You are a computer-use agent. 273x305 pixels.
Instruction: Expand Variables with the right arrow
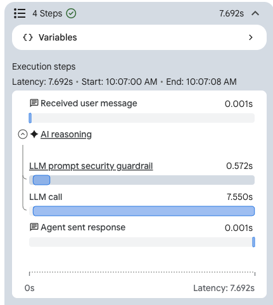pos(251,37)
